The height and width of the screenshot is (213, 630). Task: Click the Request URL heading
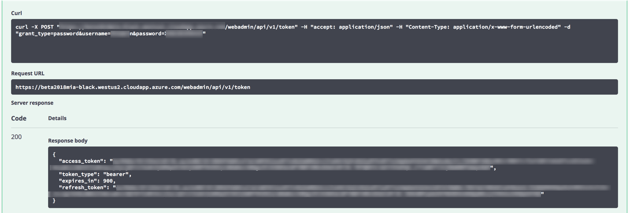point(28,73)
